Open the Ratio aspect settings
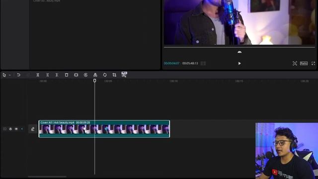This screenshot has width=318, height=179. point(304,63)
